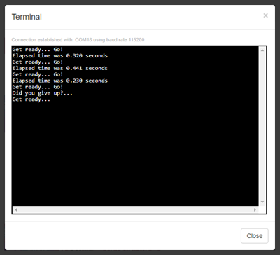Click the Close button
Screen dimensions: 280x255
pos(255,236)
